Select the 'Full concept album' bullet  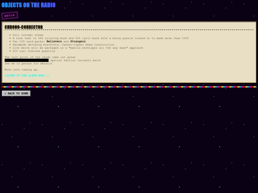[x=28, y=35]
